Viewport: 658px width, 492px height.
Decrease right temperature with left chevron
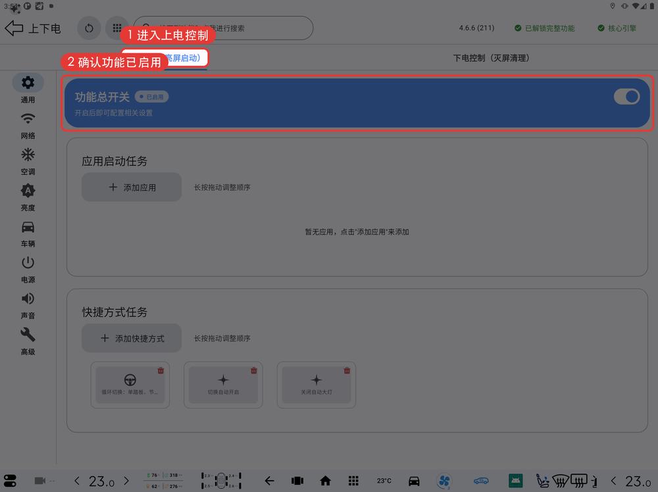(613, 481)
